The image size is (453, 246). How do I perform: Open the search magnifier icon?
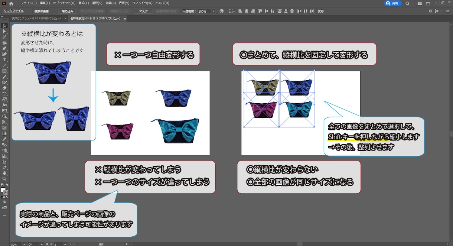(x=408, y=3)
